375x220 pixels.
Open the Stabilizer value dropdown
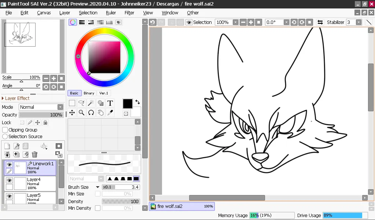[x=359, y=22]
